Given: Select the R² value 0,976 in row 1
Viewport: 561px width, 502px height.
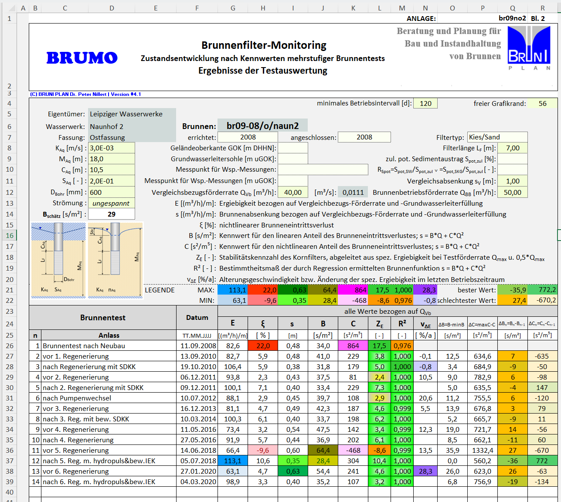Looking at the screenshot, I should (x=402, y=346).
